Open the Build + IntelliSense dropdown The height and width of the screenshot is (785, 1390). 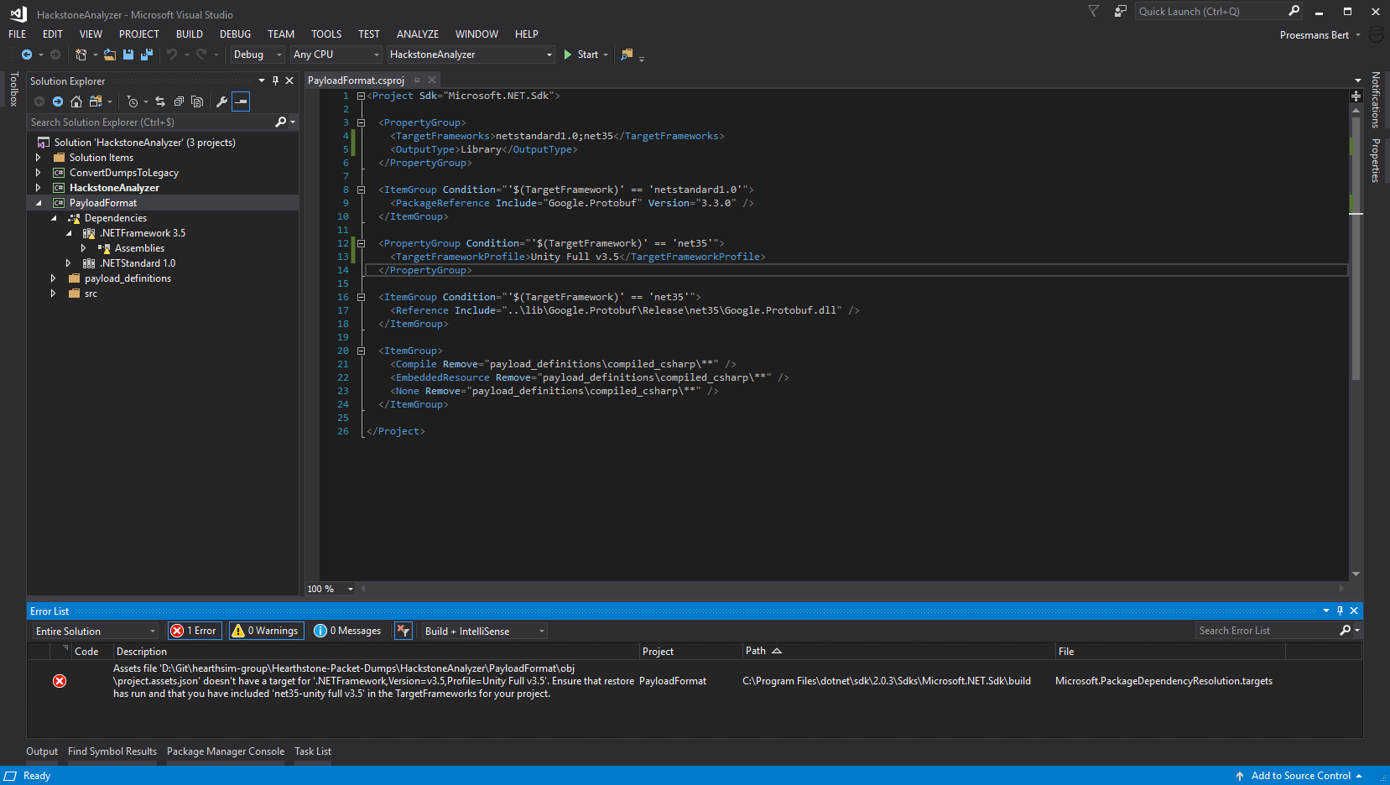pos(483,630)
